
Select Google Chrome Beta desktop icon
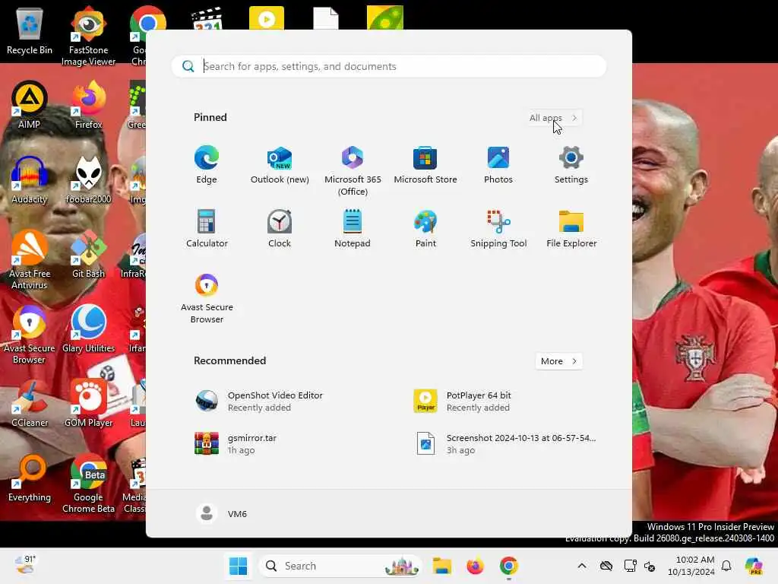[88, 483]
